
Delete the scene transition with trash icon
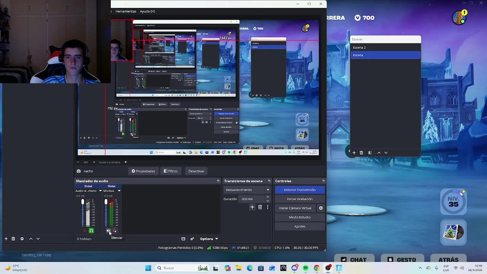point(260,207)
